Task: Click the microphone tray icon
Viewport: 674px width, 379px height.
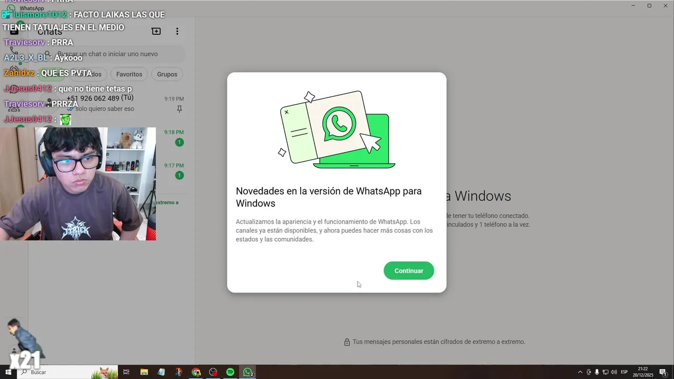Action: 597,372
